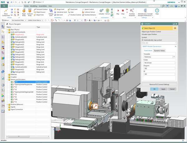The height and width of the screenshot is (143, 187).
Task: Toggle checkbox for SpannzylinderHauptachse
Action: tap(12, 84)
